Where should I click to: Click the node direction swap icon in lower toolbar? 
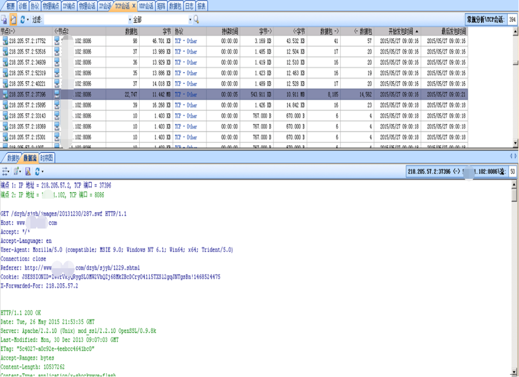pos(5,172)
